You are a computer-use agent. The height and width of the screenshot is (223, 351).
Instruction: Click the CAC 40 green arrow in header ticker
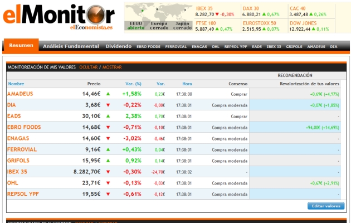311,14
